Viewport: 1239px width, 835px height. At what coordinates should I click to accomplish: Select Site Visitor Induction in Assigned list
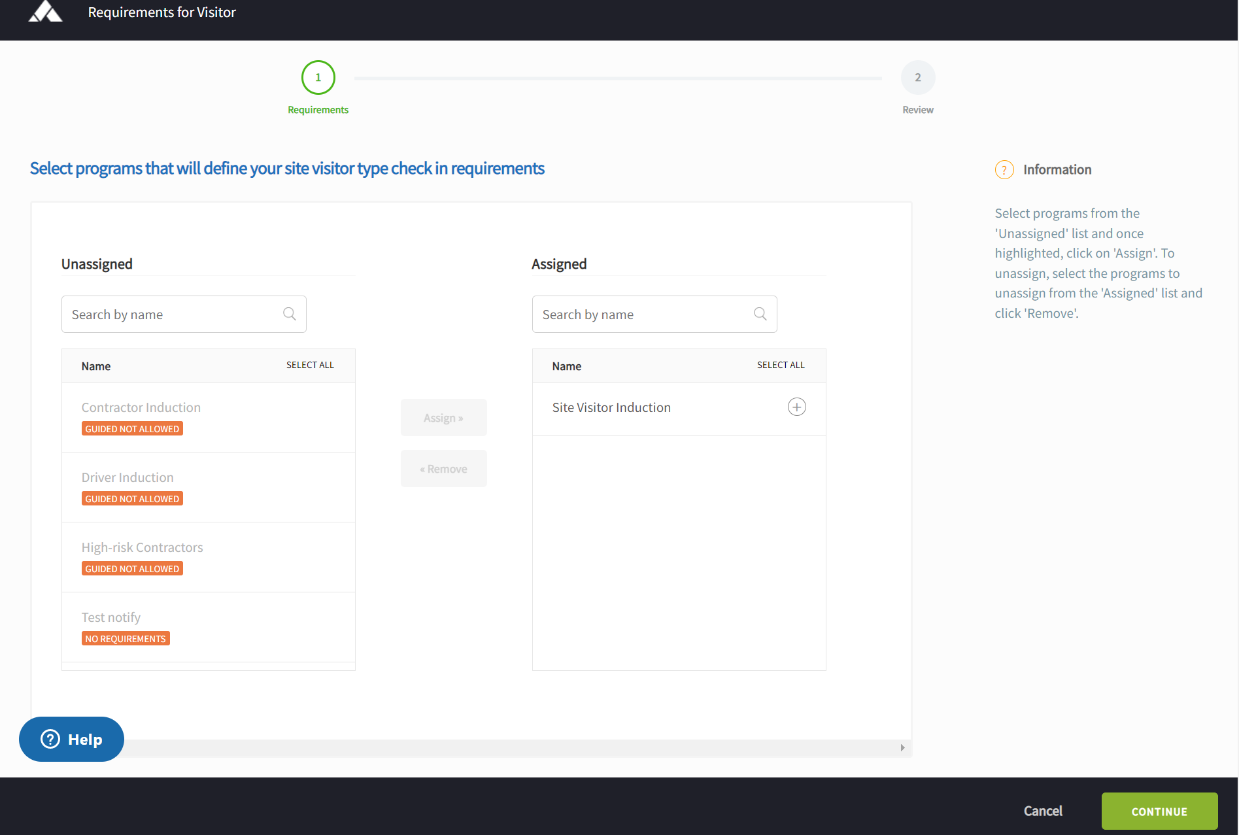tap(611, 408)
